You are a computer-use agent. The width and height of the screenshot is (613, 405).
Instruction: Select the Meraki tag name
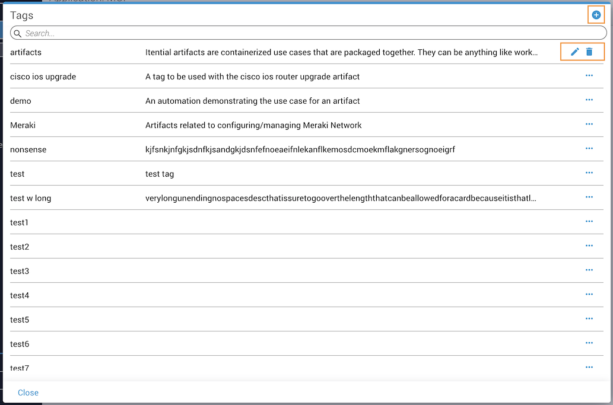(23, 125)
